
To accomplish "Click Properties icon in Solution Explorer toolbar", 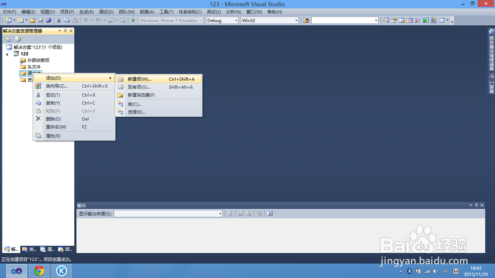I will [7, 39].
